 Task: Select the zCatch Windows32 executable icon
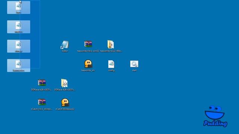[65, 102]
